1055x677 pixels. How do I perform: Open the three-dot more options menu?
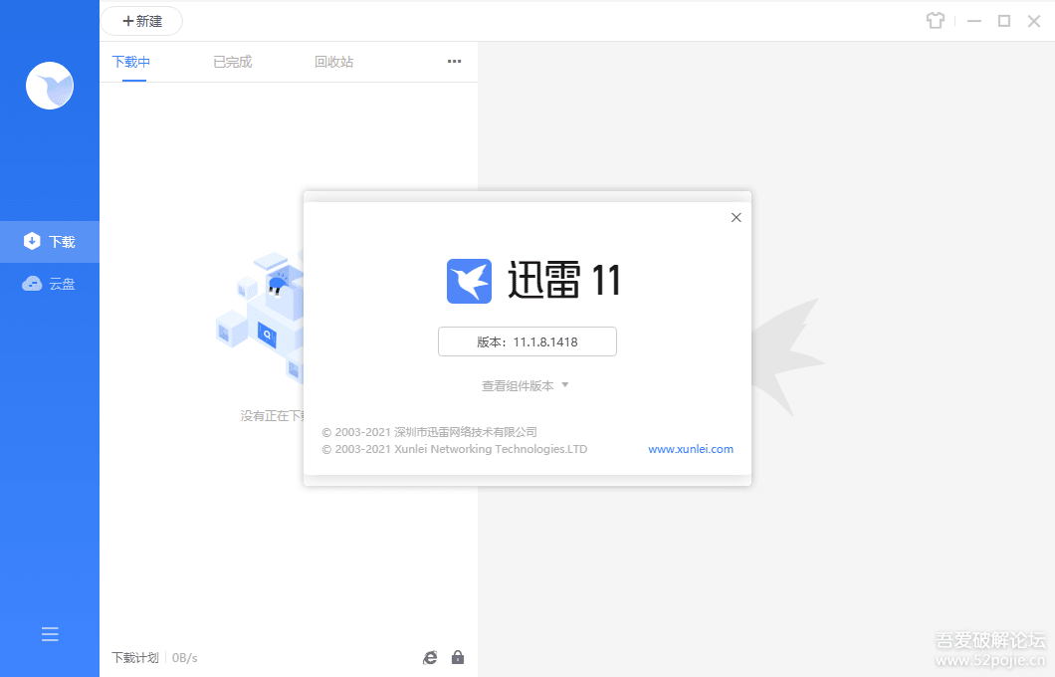454,62
